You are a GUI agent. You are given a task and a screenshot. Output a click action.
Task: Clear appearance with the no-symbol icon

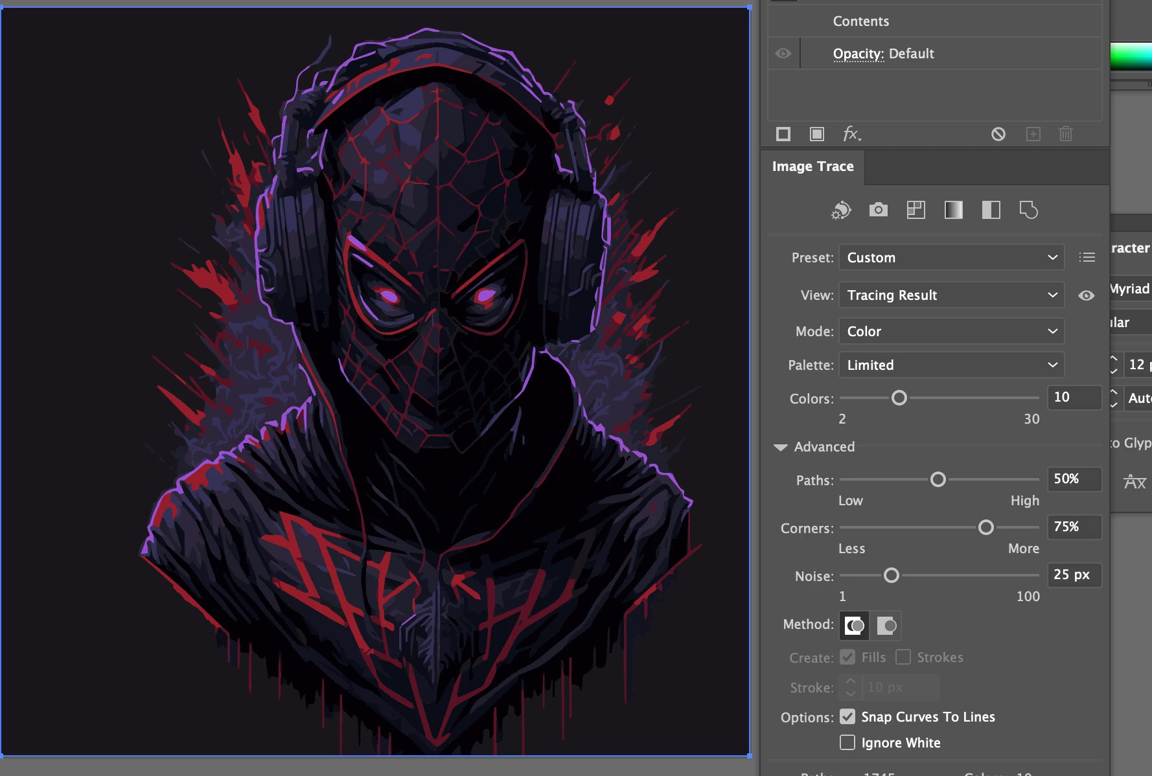(x=998, y=134)
